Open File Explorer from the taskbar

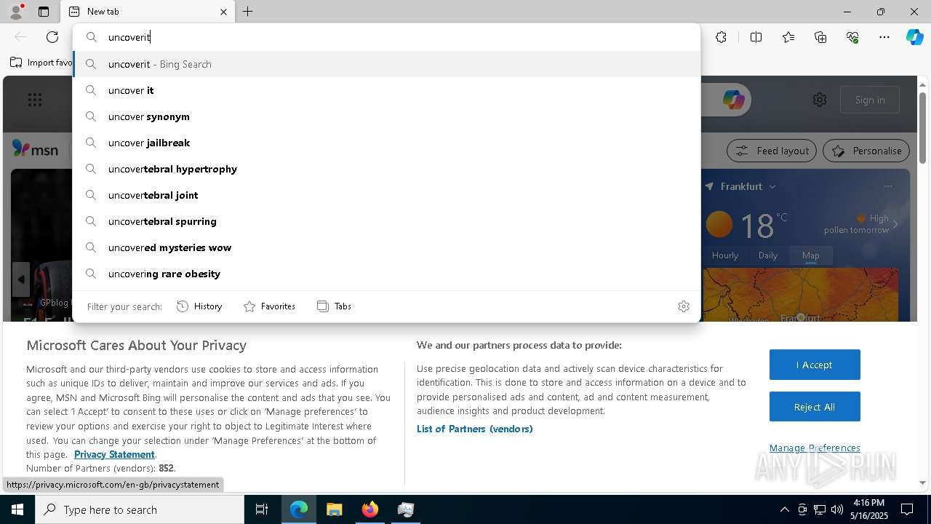pos(334,509)
